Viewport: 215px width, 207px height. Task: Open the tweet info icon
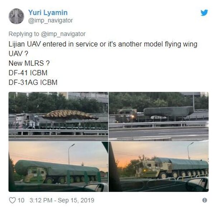pyautogui.click(x=205, y=200)
